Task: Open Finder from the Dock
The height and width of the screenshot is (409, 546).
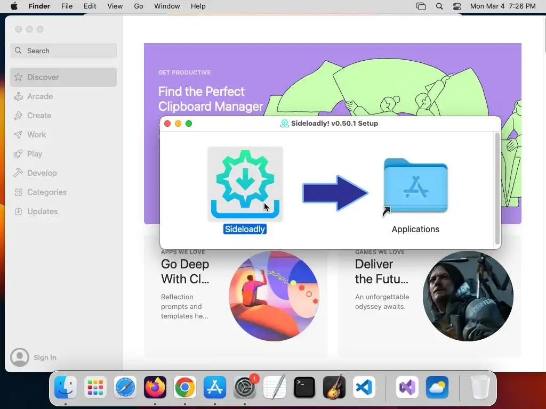Action: click(66, 387)
